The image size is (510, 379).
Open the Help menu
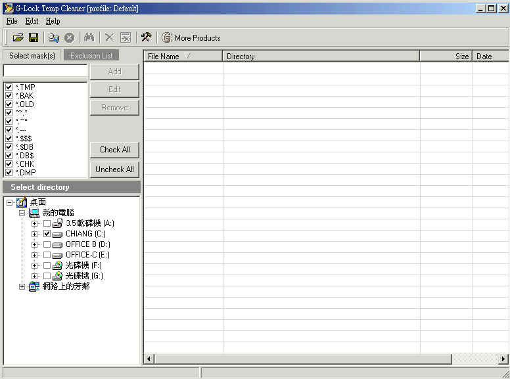coord(53,21)
